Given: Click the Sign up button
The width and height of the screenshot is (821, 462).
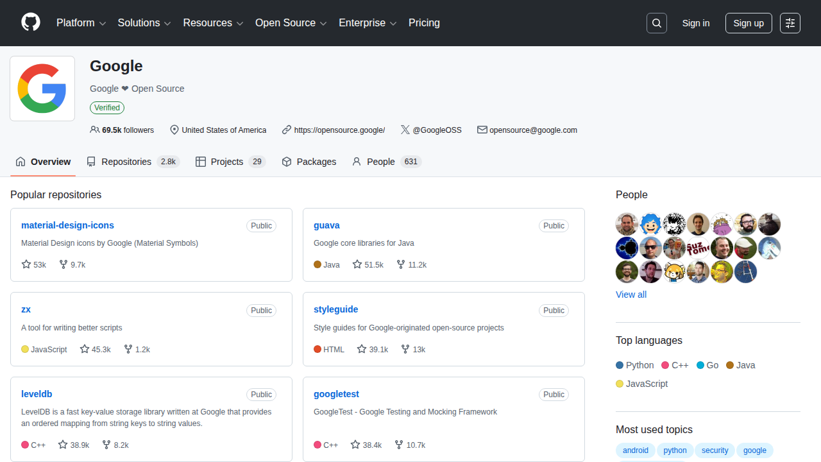Looking at the screenshot, I should point(749,22).
